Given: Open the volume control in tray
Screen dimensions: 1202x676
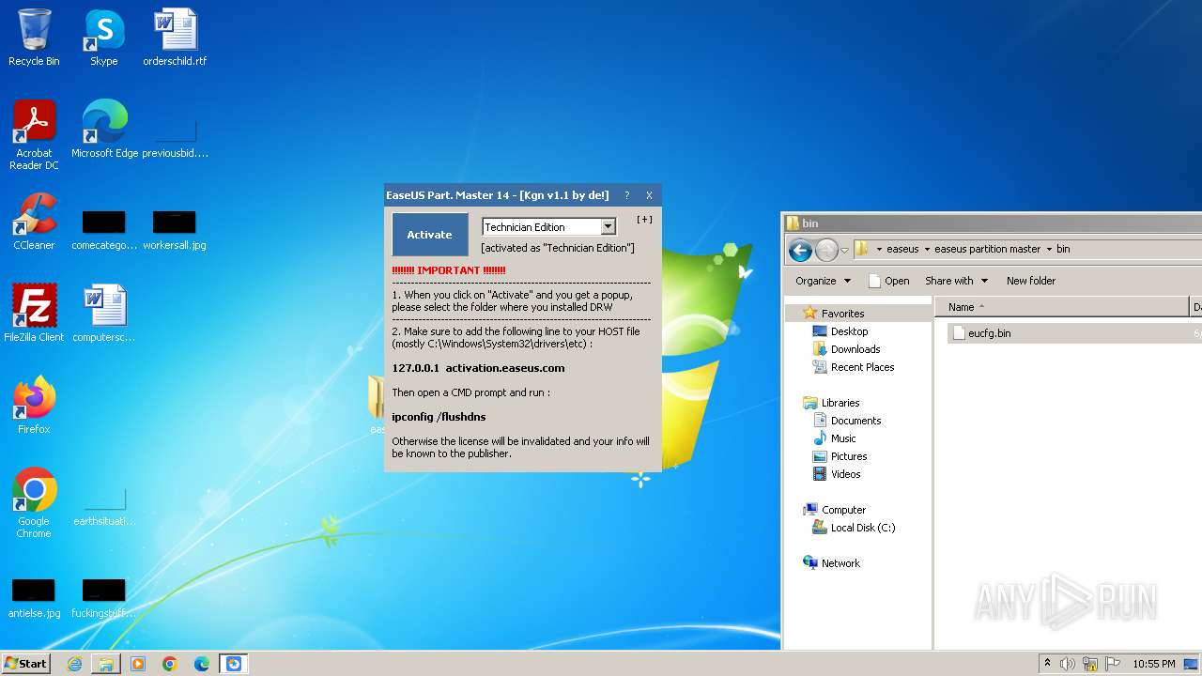Looking at the screenshot, I should coord(1068,664).
